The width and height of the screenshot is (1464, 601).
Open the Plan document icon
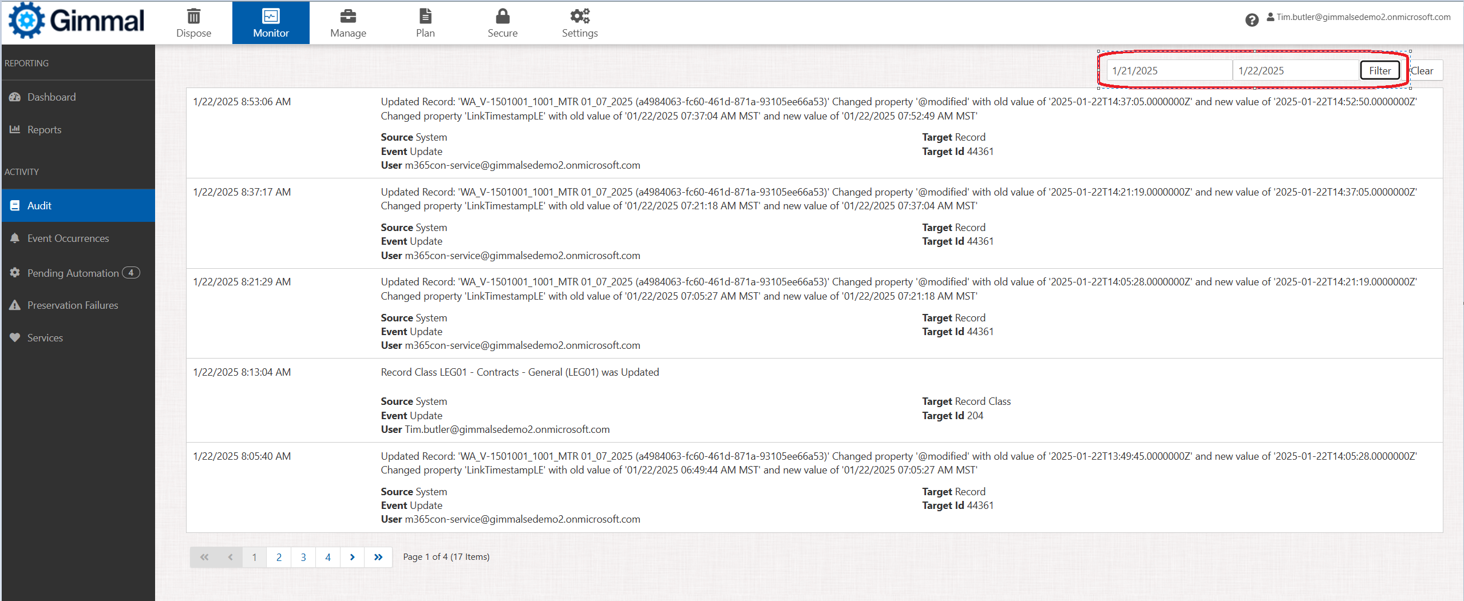coord(425,16)
